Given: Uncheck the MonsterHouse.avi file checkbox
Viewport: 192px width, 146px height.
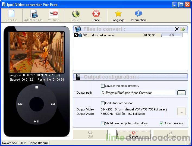Looking at the screenshot, I should [76, 35].
